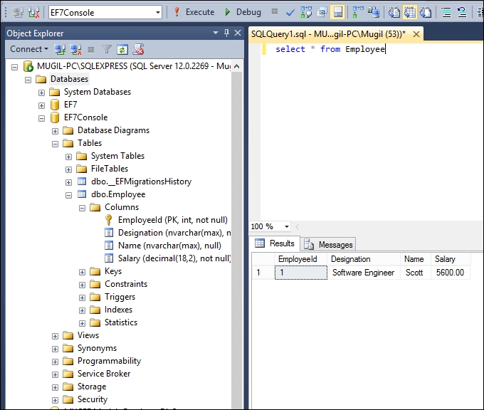Image resolution: width=484 pixels, height=410 pixels.
Task: Uncomment the selected lines icon
Action: 462,12
